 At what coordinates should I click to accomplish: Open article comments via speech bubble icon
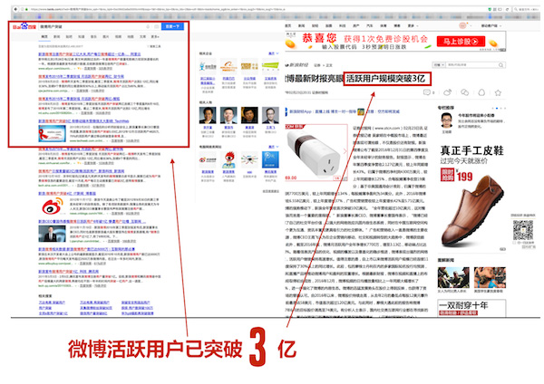click(x=427, y=92)
